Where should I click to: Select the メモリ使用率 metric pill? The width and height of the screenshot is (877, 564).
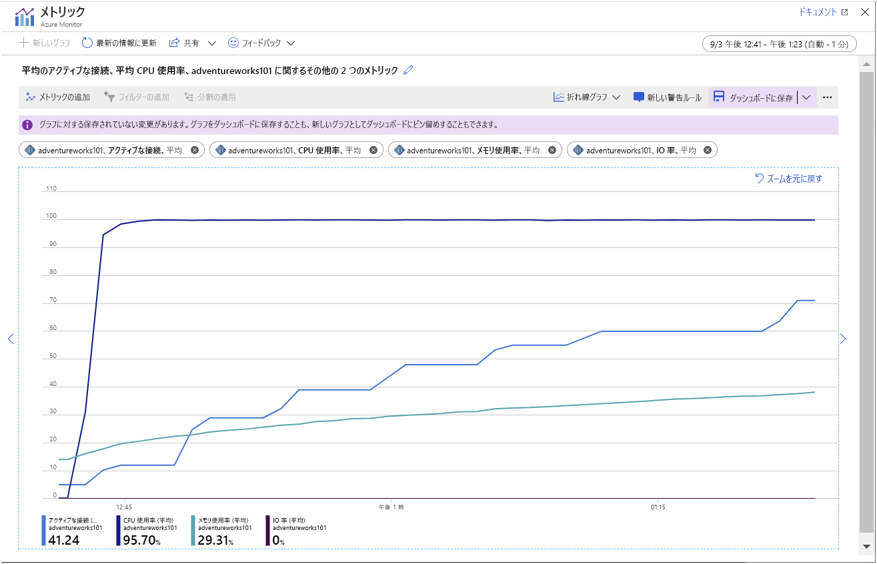475,150
